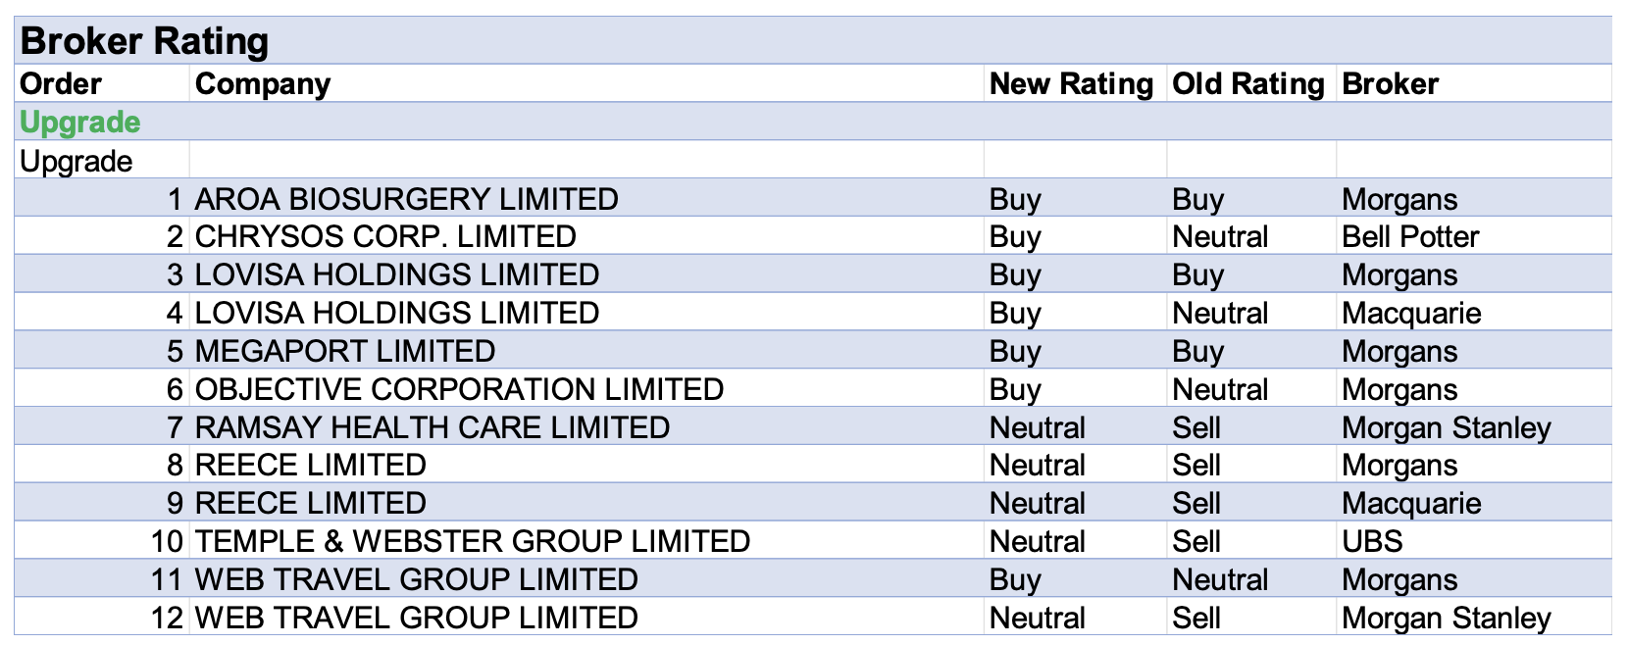
Task: Click the Broker Rating title cell
Action: (144, 41)
